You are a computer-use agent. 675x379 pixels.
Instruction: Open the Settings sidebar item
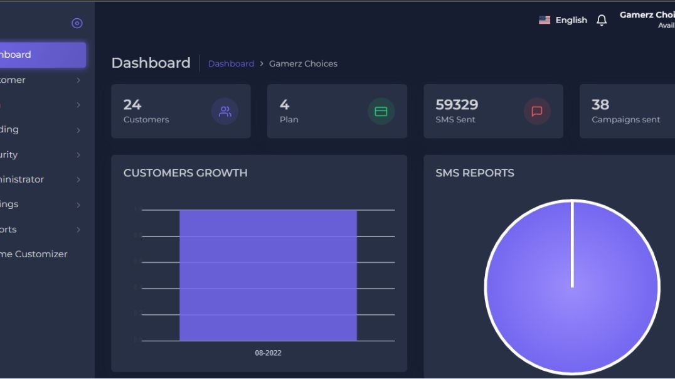pyautogui.click(x=13, y=205)
